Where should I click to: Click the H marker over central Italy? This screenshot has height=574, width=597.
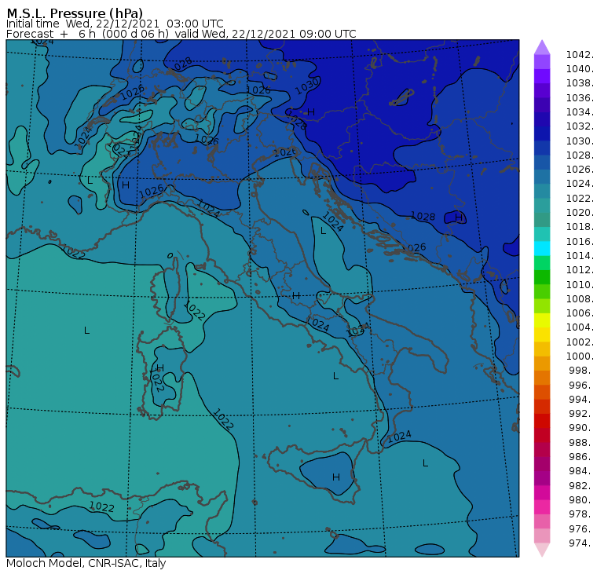(296, 295)
